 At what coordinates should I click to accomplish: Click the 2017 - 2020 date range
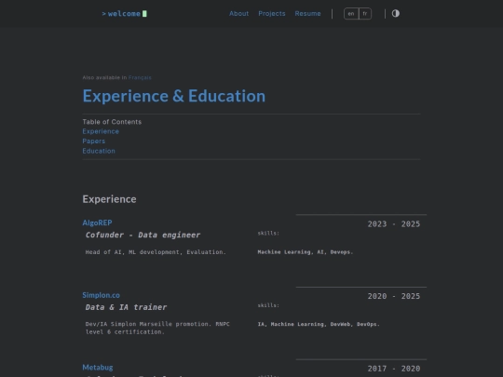click(394, 369)
